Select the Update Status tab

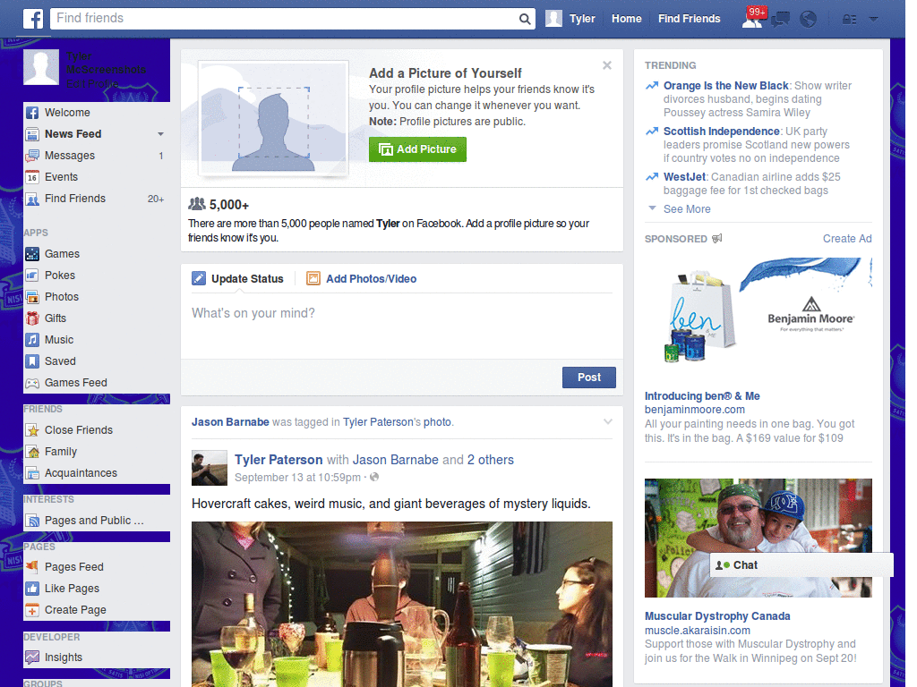(237, 279)
